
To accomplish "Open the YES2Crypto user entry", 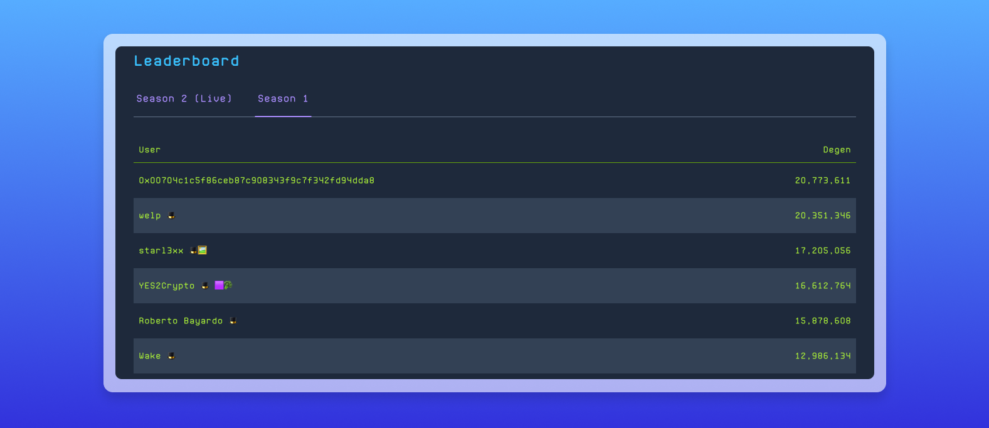I will 167,286.
